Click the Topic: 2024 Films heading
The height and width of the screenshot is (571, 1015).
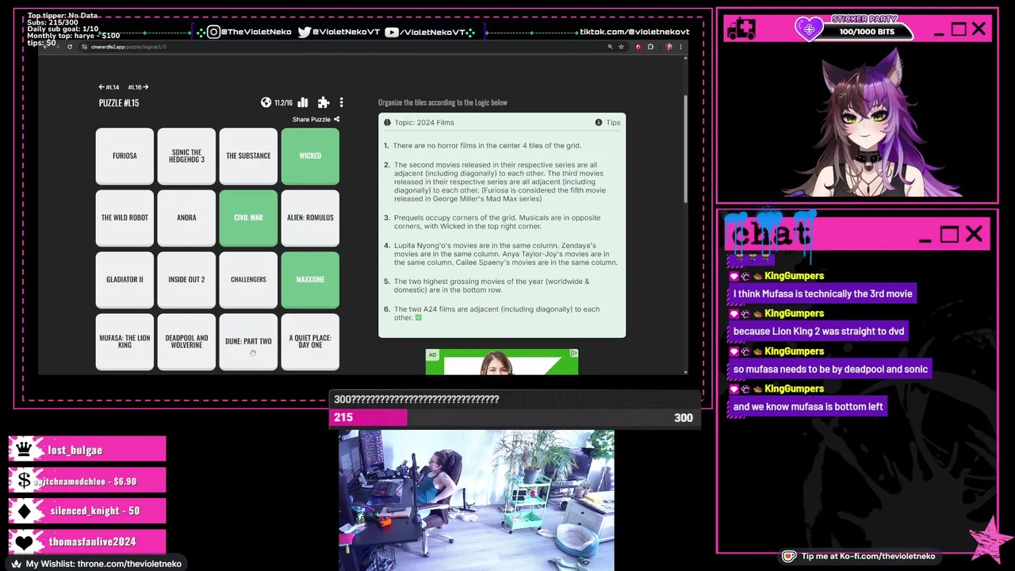pos(424,122)
